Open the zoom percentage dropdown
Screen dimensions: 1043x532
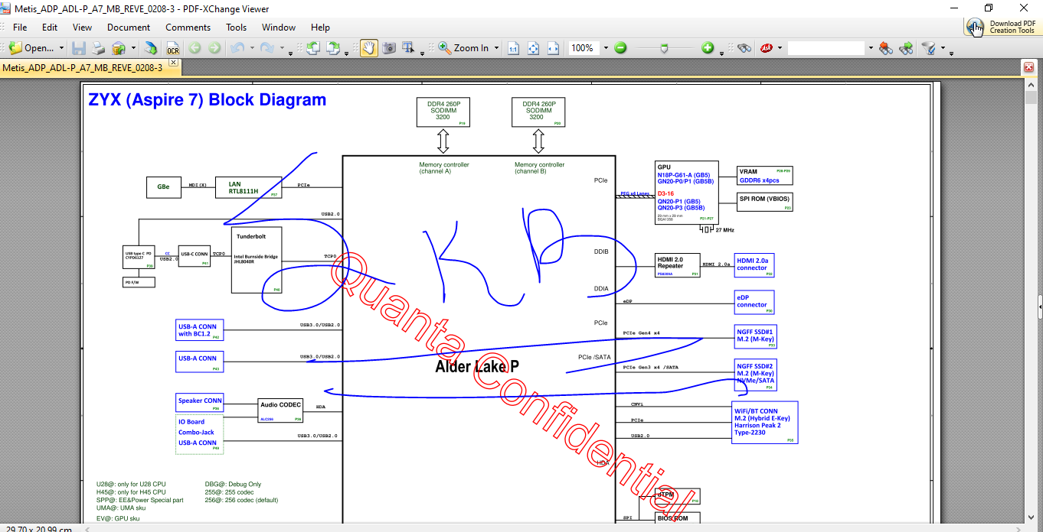click(x=605, y=48)
